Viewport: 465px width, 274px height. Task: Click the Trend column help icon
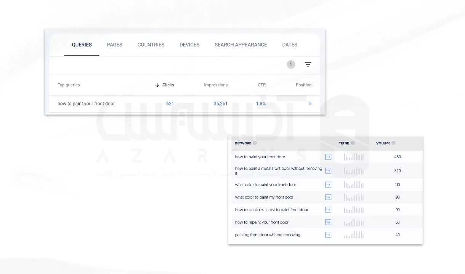coord(353,143)
